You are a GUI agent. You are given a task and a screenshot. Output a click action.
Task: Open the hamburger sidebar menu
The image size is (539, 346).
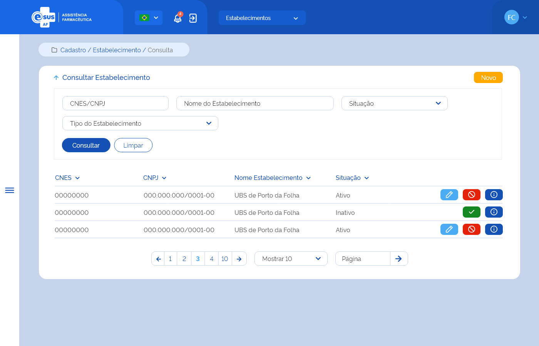(10, 190)
